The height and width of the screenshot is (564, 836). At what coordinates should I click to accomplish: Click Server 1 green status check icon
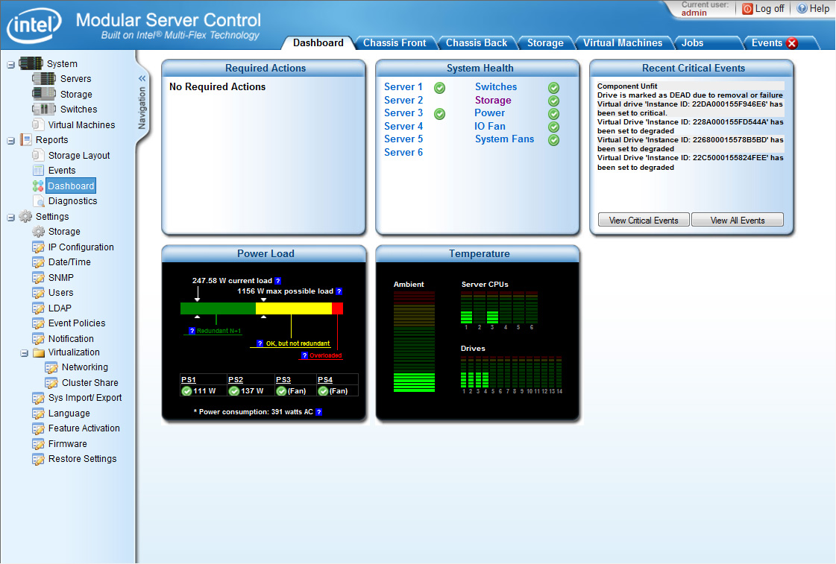coord(439,88)
